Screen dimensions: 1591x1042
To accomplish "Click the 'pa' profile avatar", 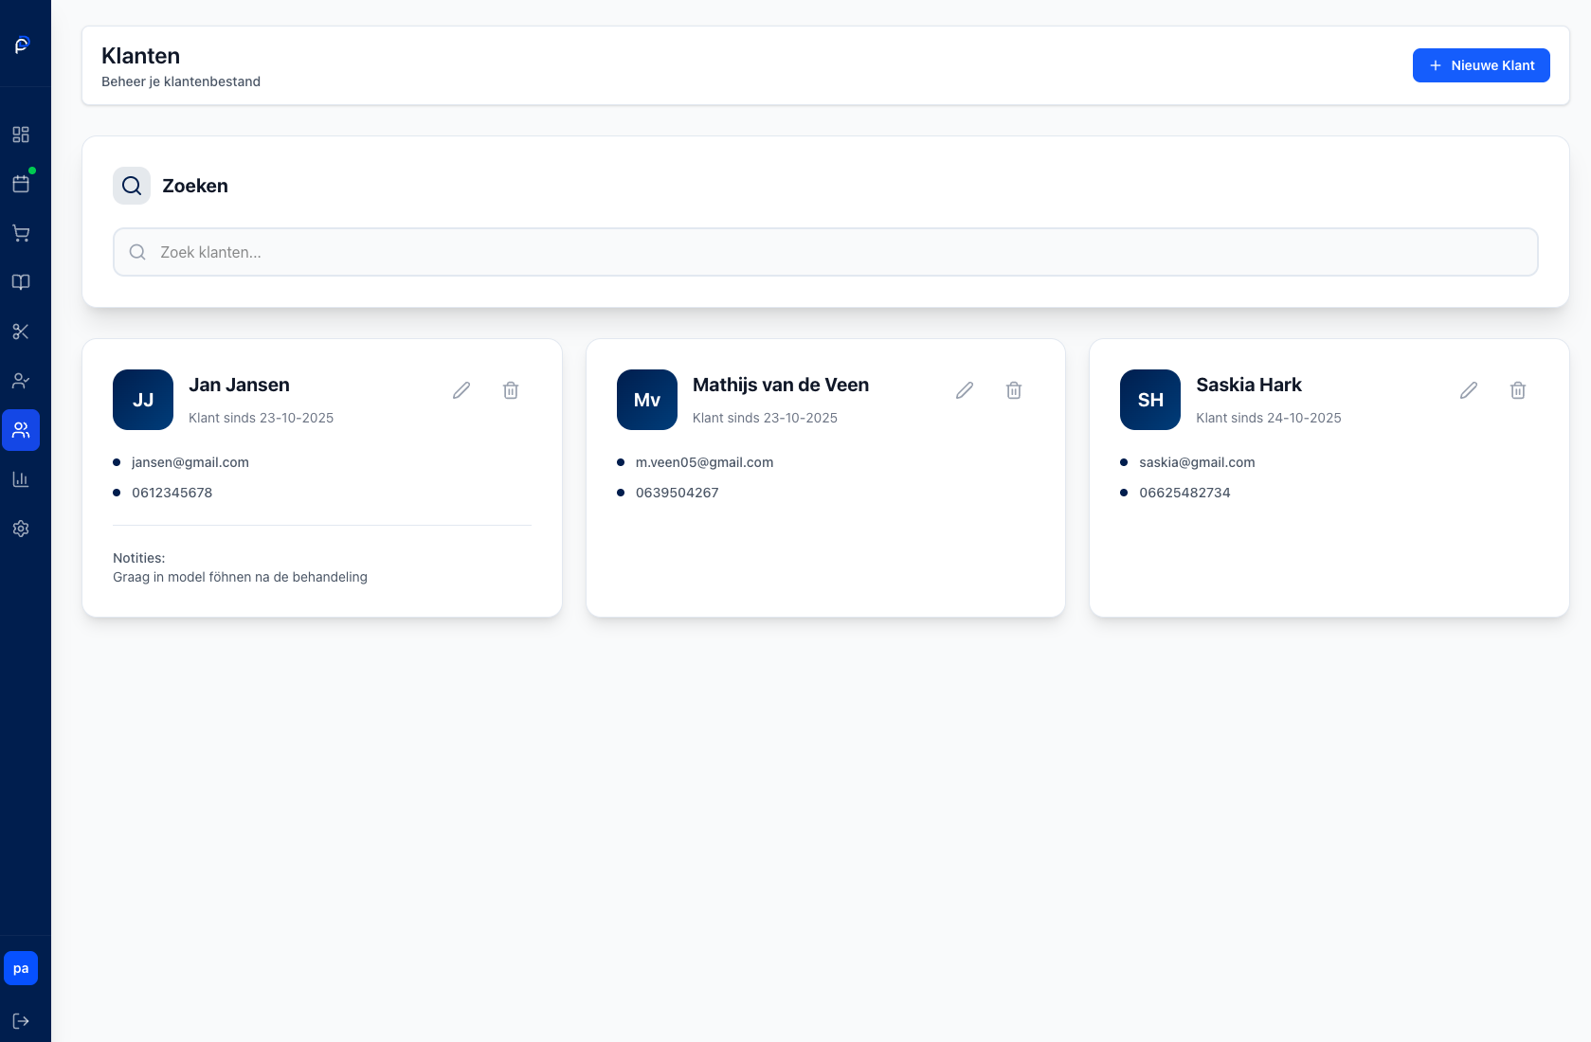I will [21, 968].
